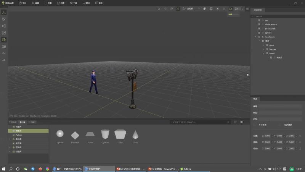305x172 pixels.
Task: Toggle visibility of sun node
Action: pos(259,20)
